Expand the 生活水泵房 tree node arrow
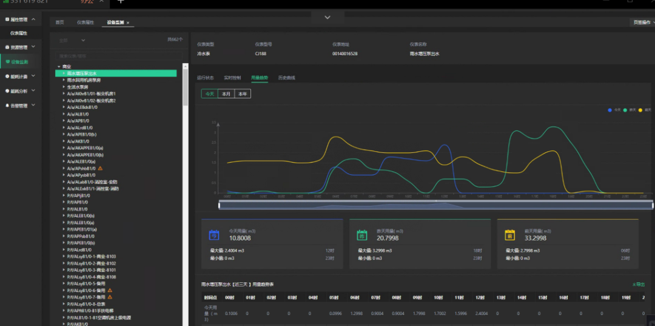The width and height of the screenshot is (655, 326). [x=64, y=87]
